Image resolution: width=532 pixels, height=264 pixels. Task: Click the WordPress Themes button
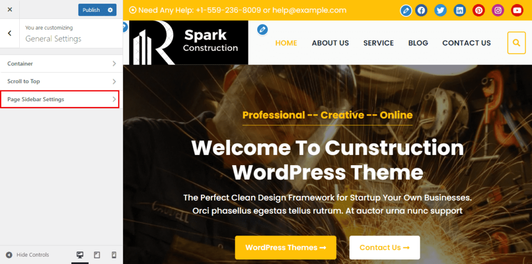(x=285, y=247)
